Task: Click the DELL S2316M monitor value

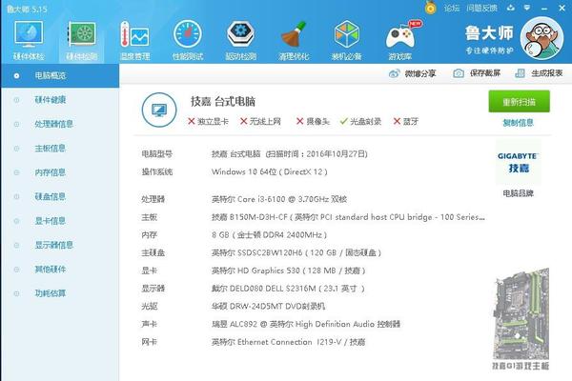Action: point(288,289)
